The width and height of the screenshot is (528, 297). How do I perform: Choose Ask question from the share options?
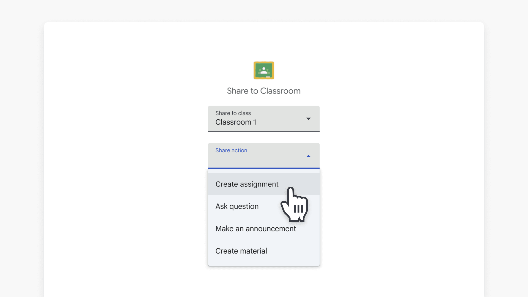coord(237,206)
